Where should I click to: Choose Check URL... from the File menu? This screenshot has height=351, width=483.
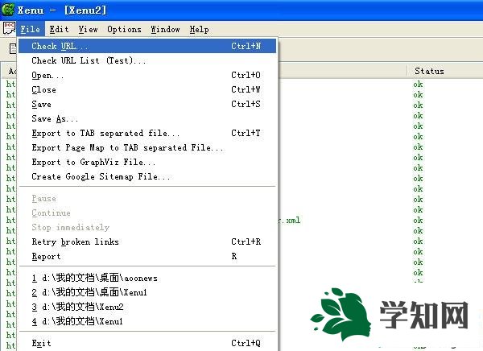(147, 46)
